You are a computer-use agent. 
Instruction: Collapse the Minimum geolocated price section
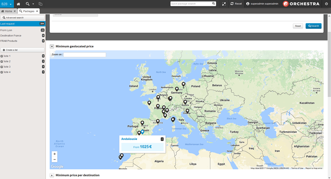click(x=52, y=46)
